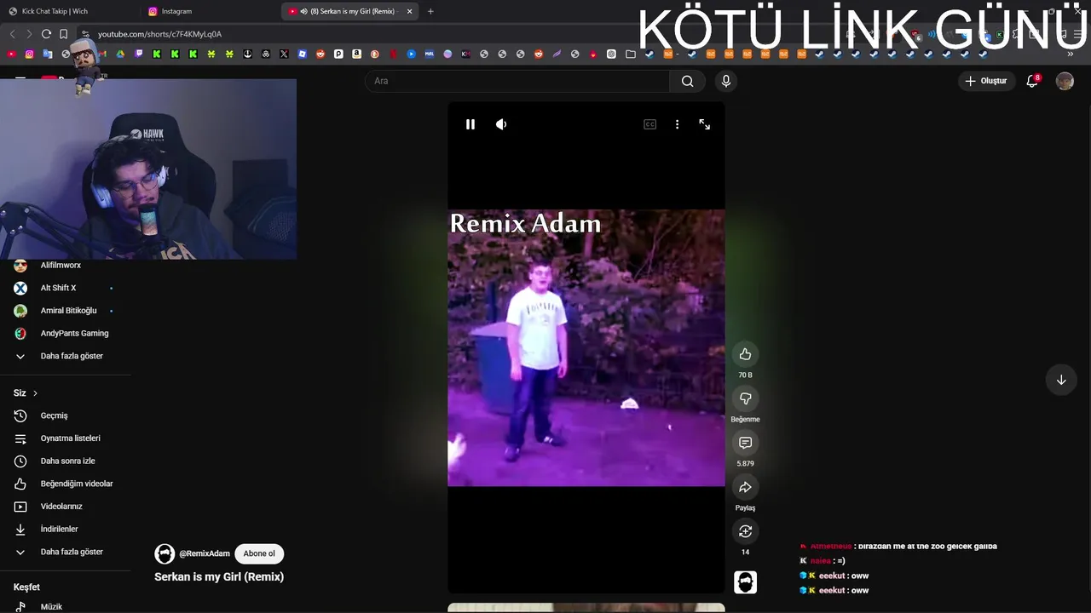Open the Oluştur create button
1091x613 pixels.
[x=986, y=81]
